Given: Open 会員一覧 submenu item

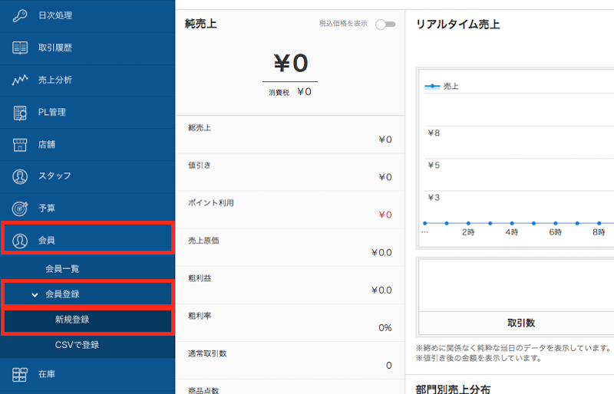Looking at the screenshot, I should pyautogui.click(x=62, y=269).
